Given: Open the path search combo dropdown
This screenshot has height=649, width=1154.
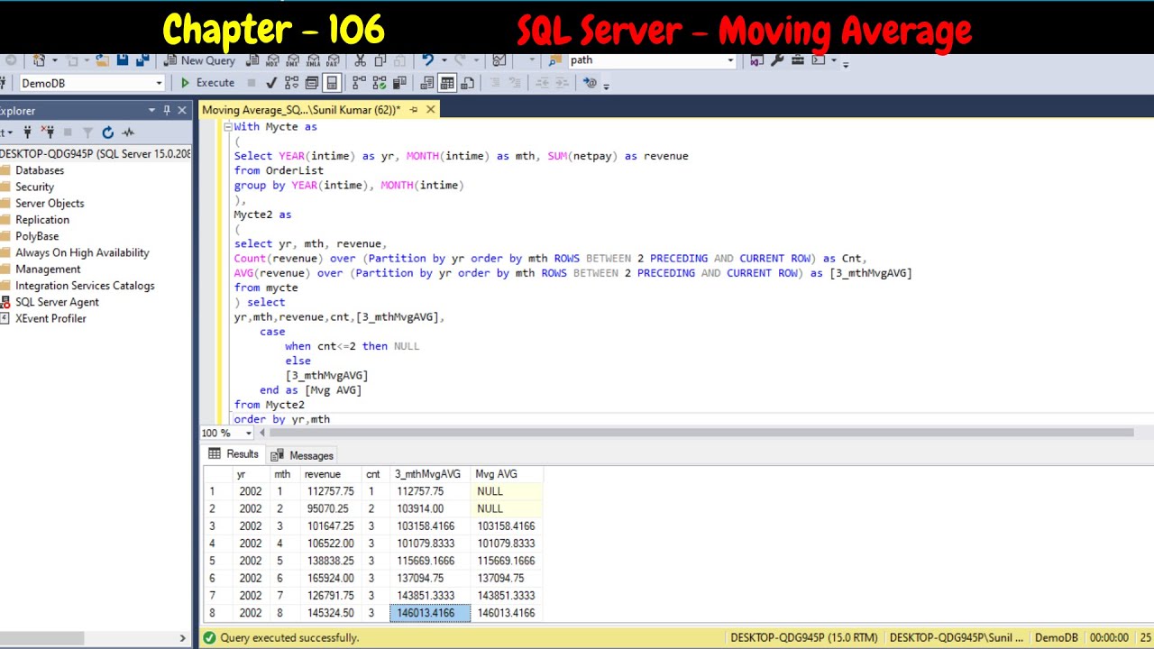Looking at the screenshot, I should (730, 60).
